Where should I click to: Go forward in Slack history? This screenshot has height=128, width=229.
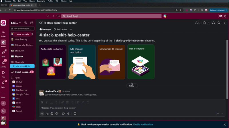pyautogui.click(x=53, y=16)
